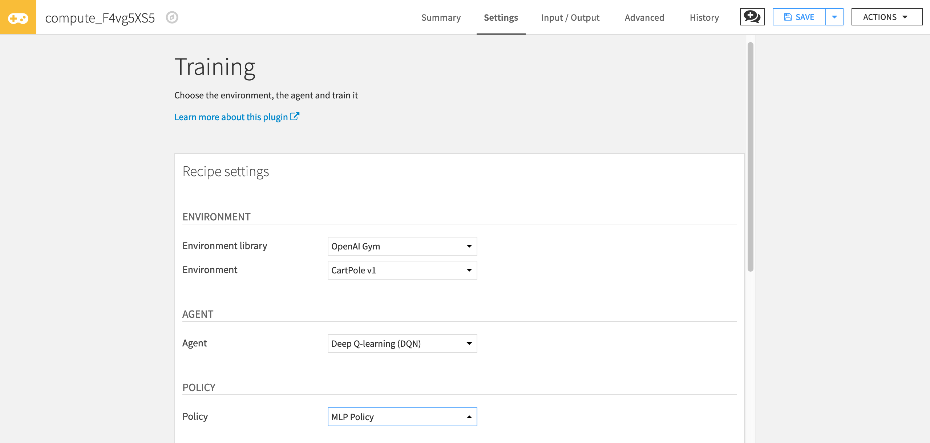The width and height of the screenshot is (930, 443).
Task: Click Learn more about this plugin link
Action: pyautogui.click(x=236, y=116)
